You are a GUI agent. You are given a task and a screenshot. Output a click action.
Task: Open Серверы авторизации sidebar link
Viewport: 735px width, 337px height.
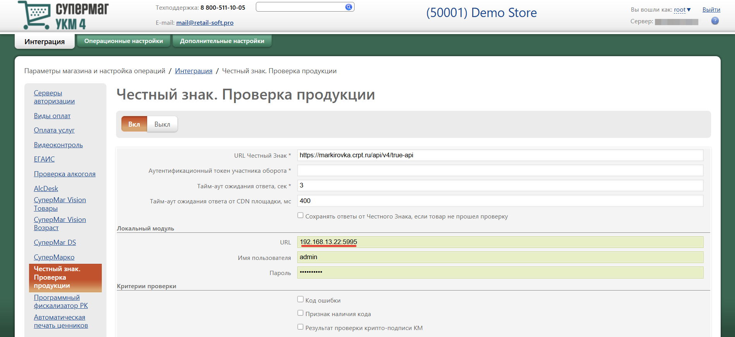[54, 97]
